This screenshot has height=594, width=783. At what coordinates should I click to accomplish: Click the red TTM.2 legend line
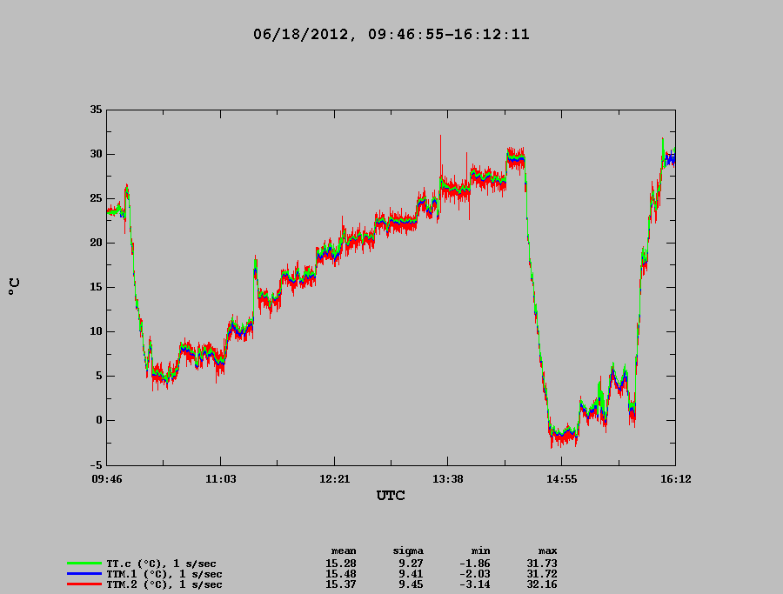pyautogui.click(x=84, y=584)
